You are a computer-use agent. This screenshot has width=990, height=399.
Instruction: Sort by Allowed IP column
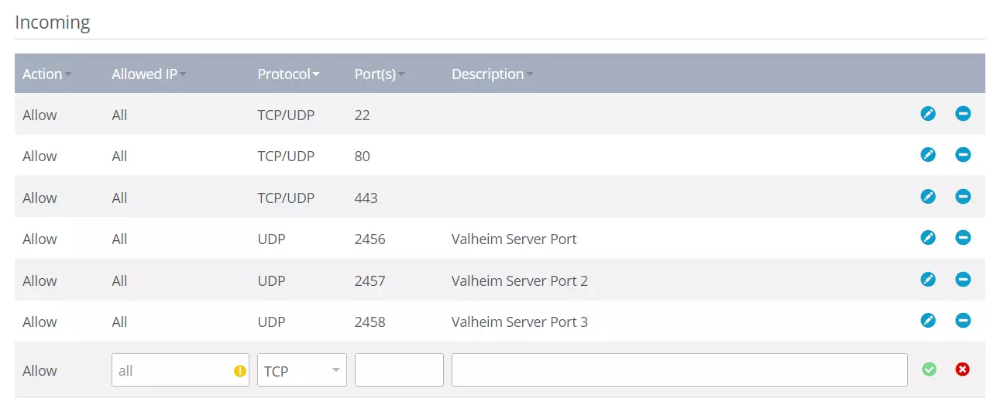(x=149, y=74)
